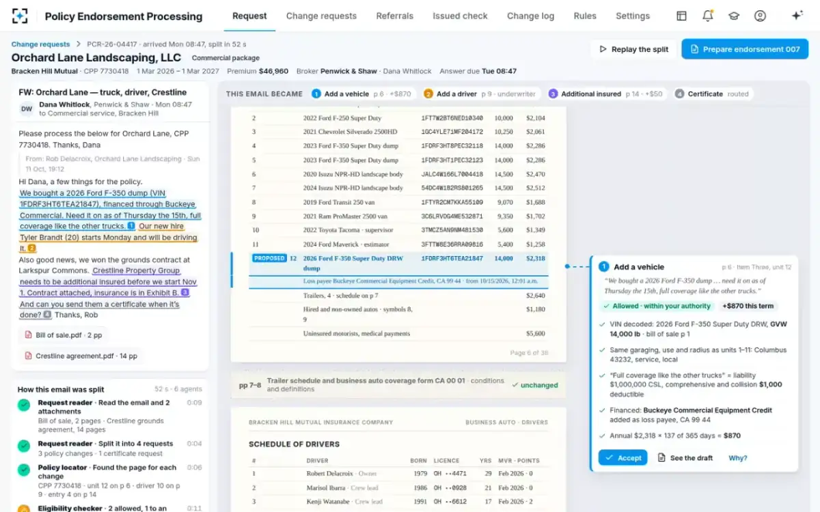Open the notifications bell
The height and width of the screenshot is (512, 820).
pos(708,16)
